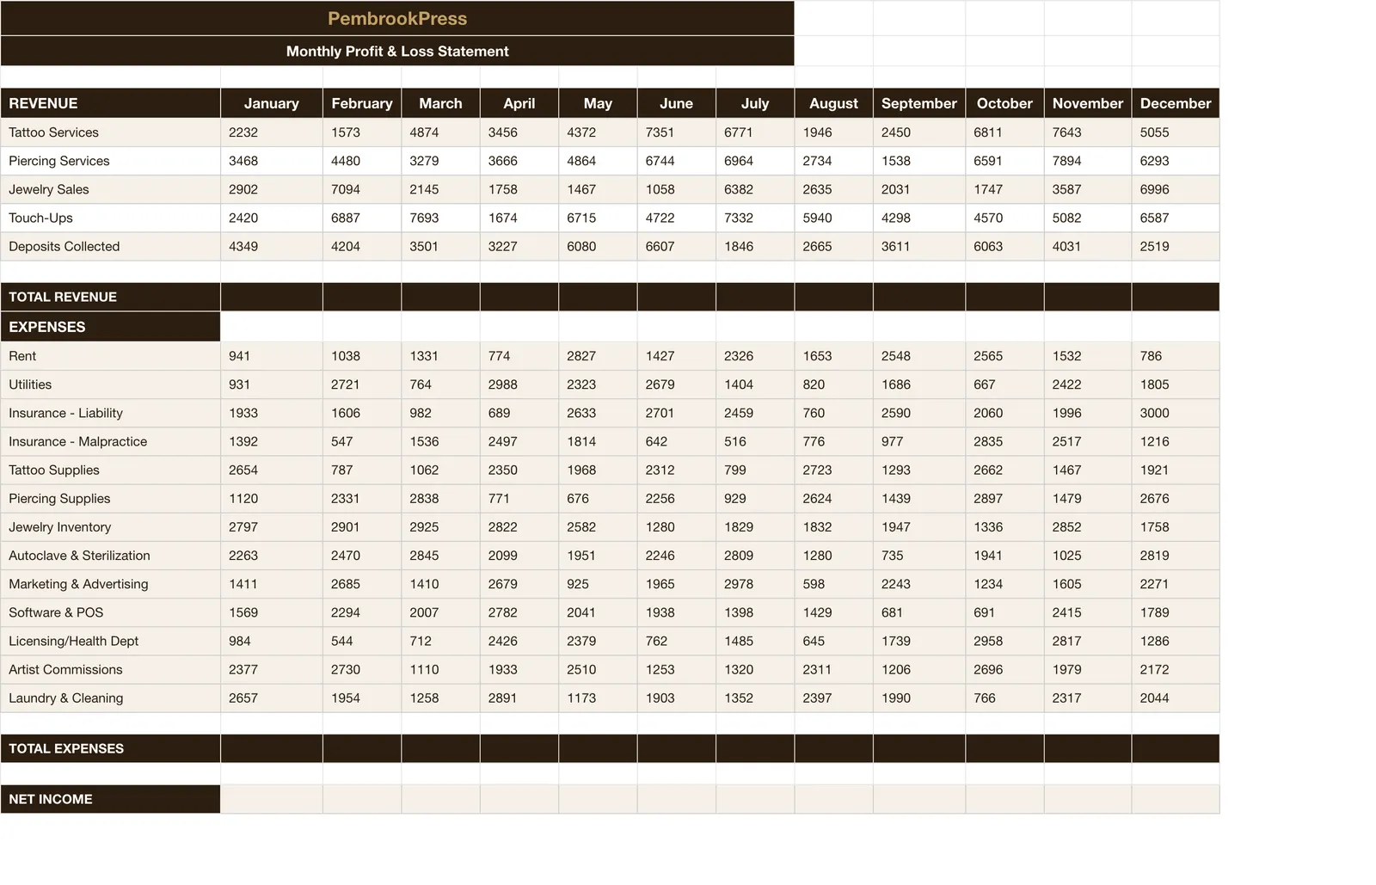Select the TOTAL EXPENSES label cell
The image size is (1376, 885).
(110, 748)
